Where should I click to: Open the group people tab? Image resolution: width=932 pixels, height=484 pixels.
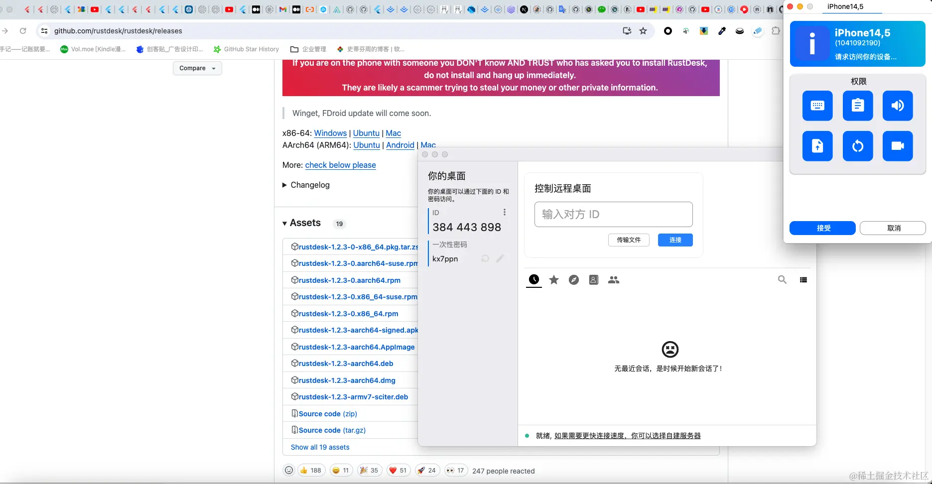tap(614, 280)
